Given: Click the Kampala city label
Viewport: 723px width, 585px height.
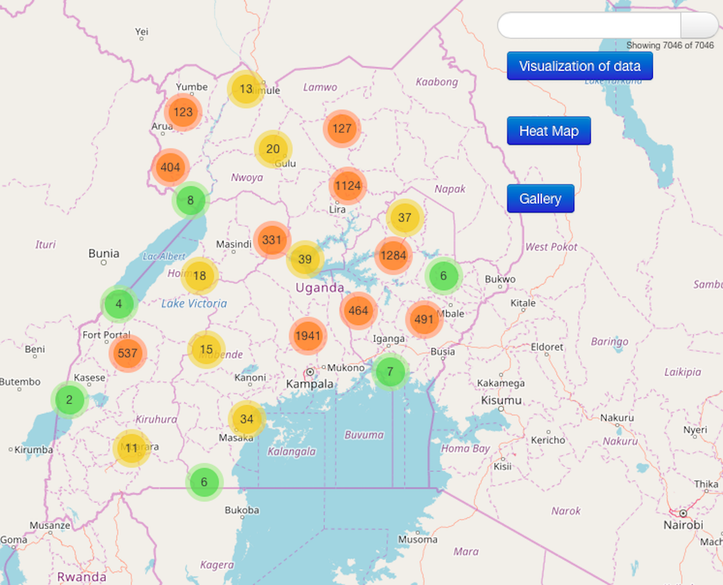Looking at the screenshot, I should 309,383.
